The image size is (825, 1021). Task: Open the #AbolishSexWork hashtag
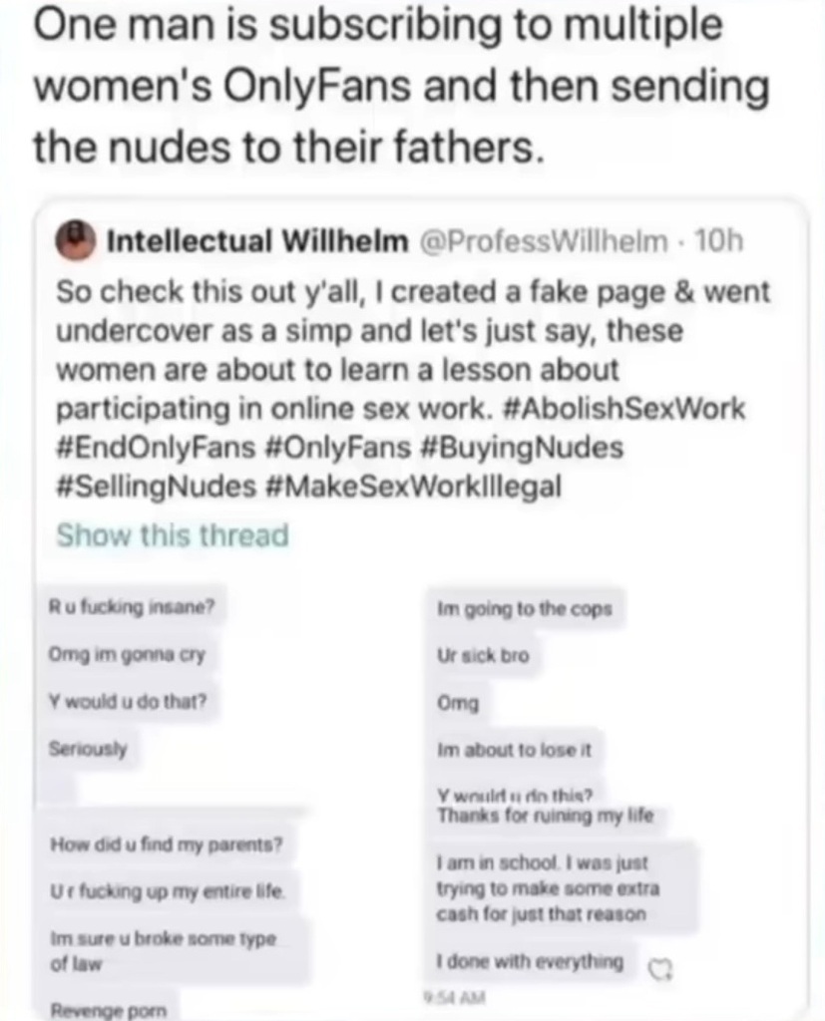click(x=624, y=409)
